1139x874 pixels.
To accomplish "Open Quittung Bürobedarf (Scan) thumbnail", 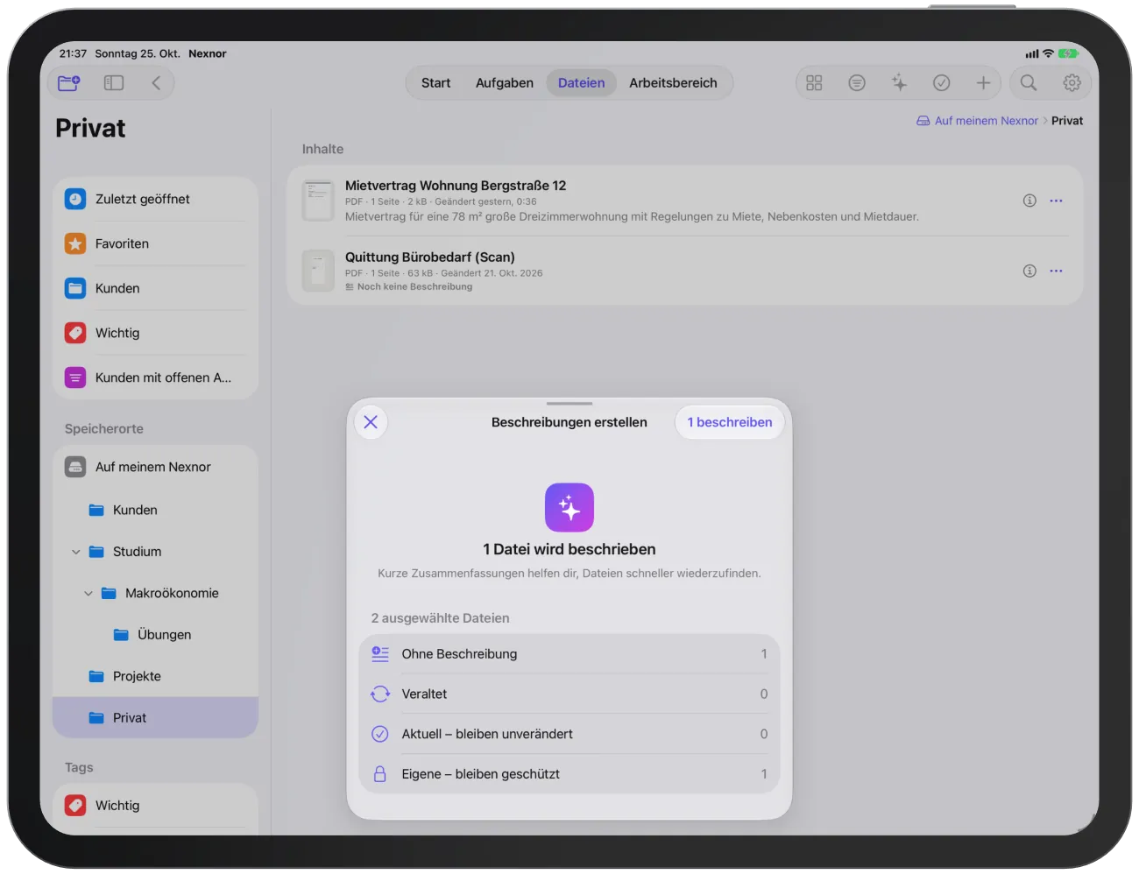I will click(318, 271).
